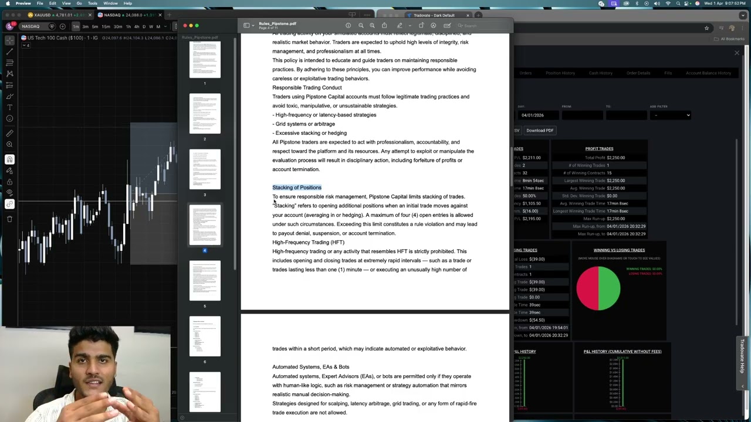This screenshot has width=751, height=422.
Task: Open Cash History tab in Tradovate
Action: (601, 73)
